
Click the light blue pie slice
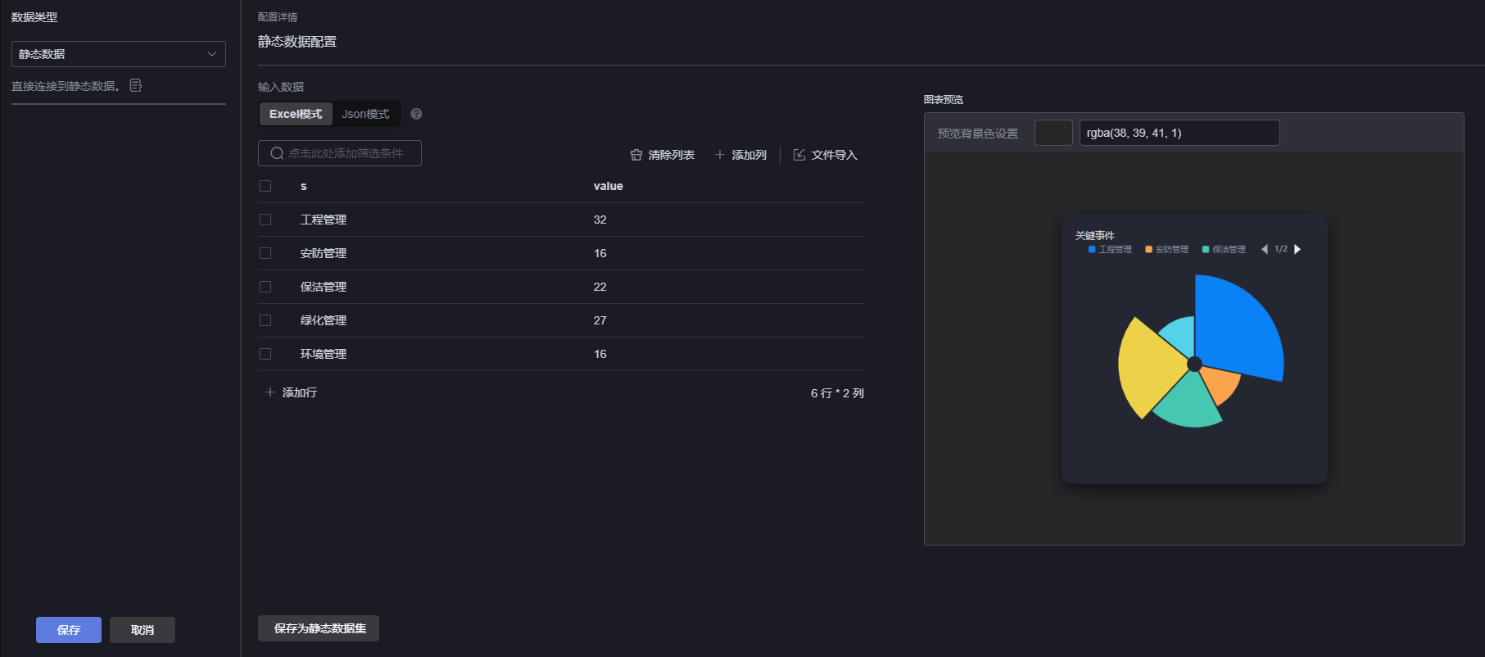coord(1181,336)
